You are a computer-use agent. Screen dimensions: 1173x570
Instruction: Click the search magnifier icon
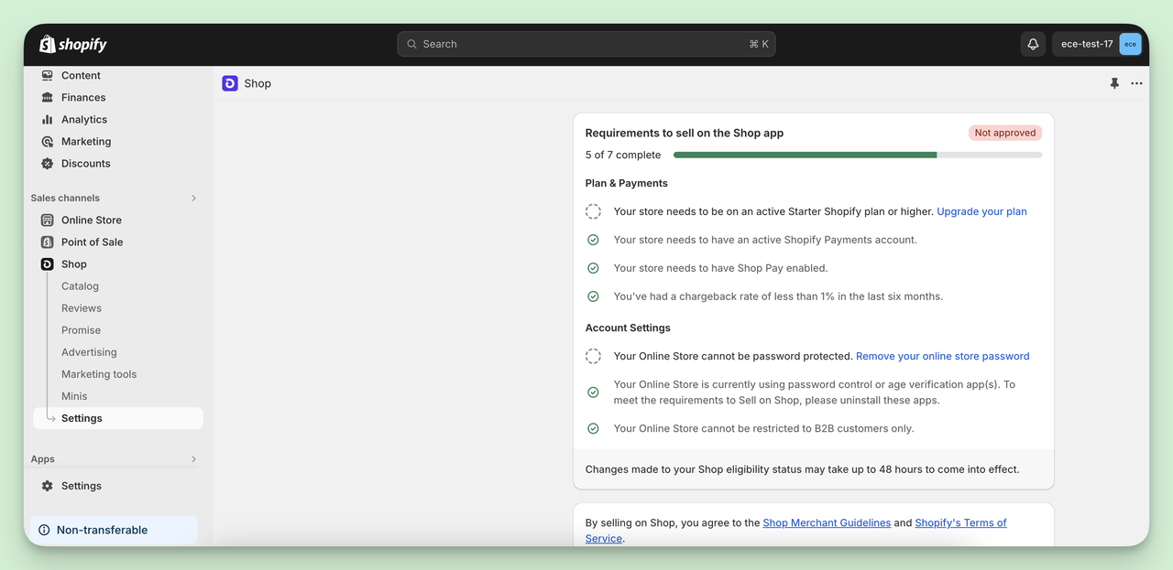412,44
